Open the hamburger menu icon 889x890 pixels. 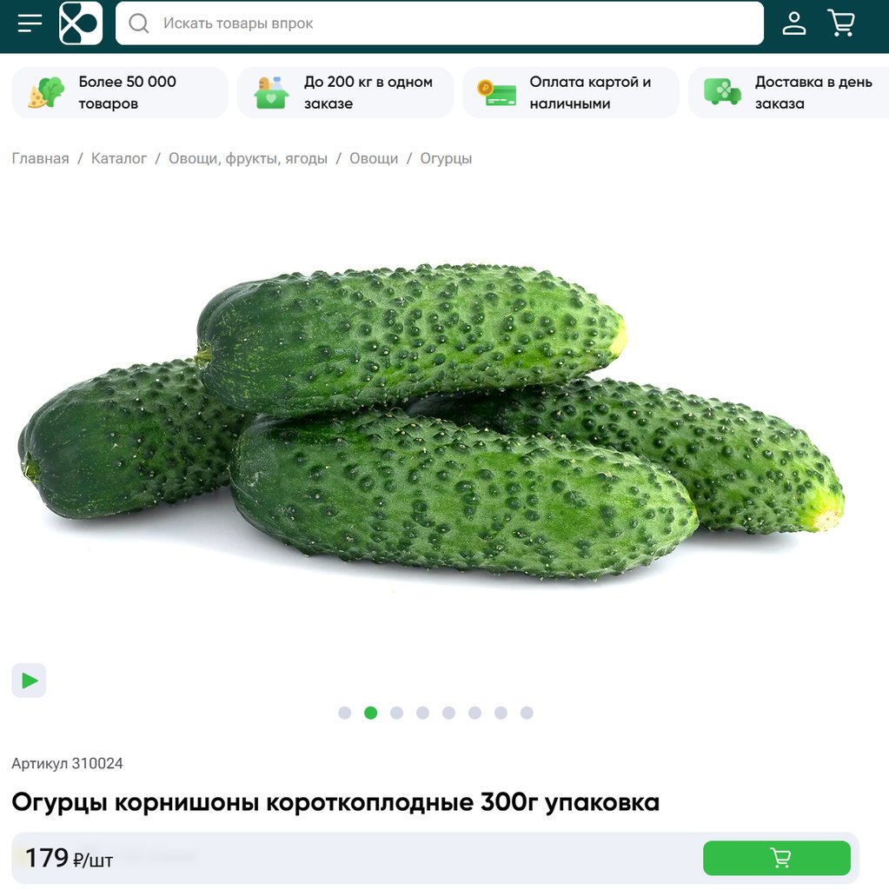coord(30,23)
